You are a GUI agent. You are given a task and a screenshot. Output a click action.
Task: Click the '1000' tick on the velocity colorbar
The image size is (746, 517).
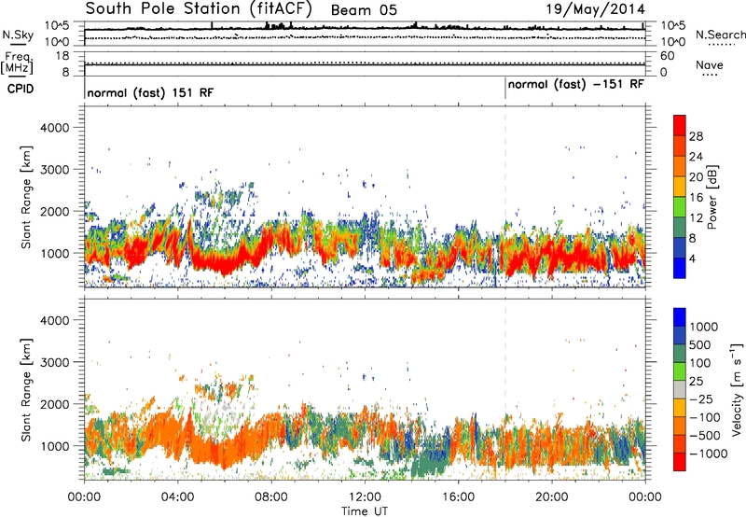704,327
